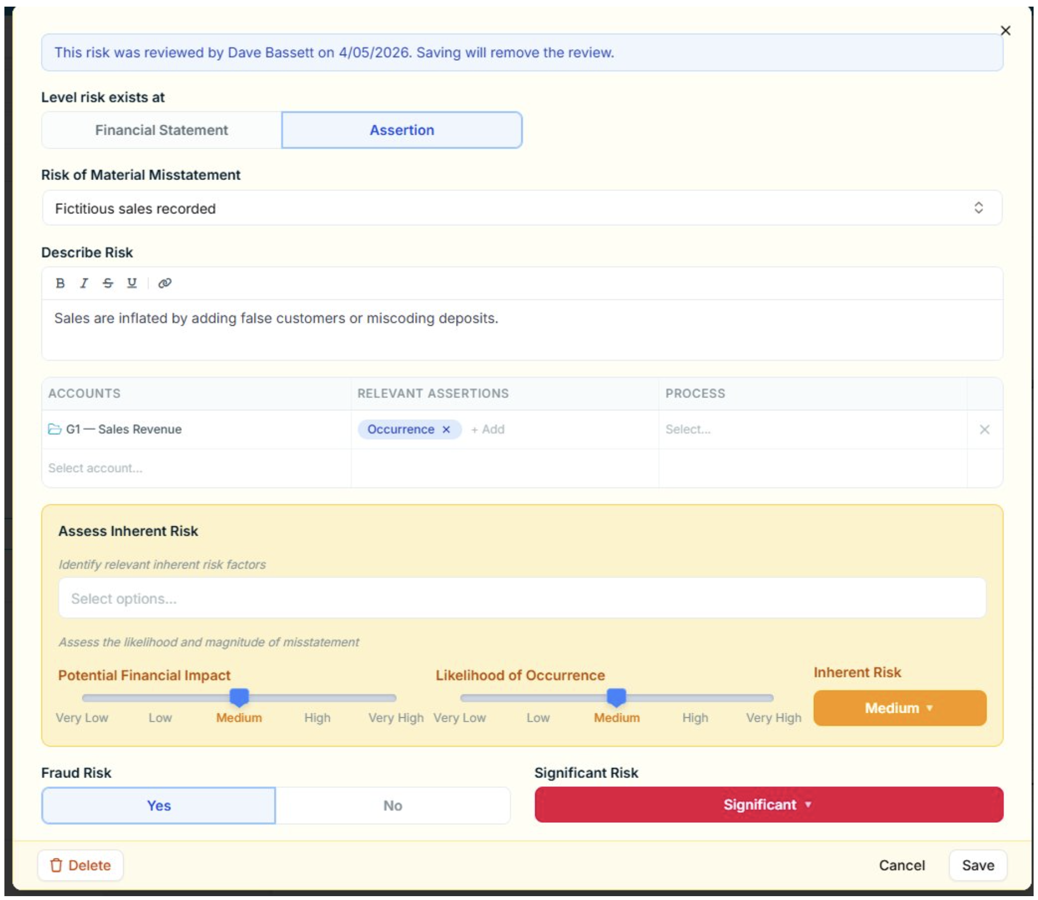Set Potential Financial Impact to Low
This screenshot has height=900, width=1038.
point(160,718)
